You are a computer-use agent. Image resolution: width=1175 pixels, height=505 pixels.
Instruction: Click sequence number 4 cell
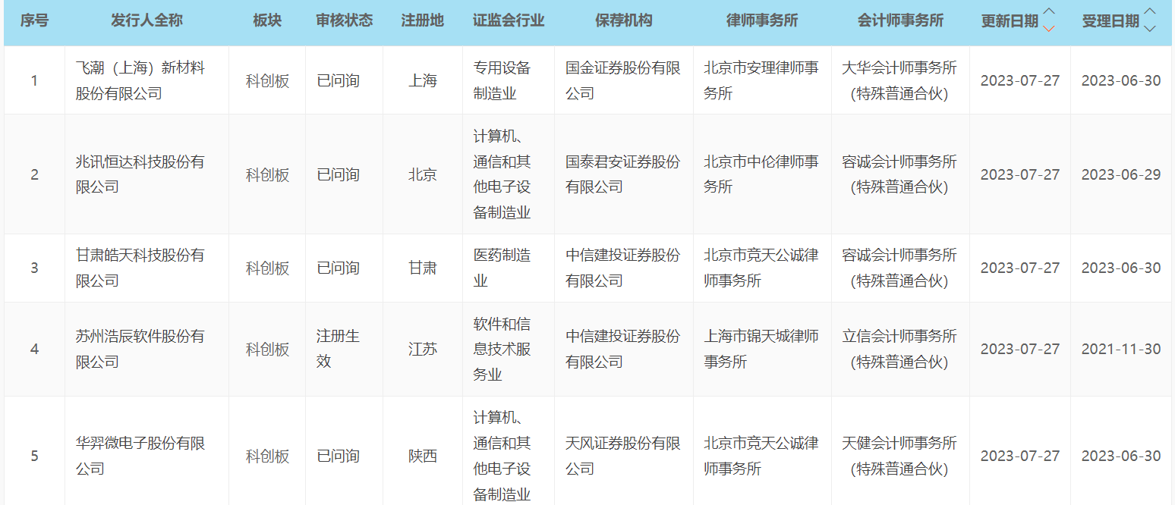34,349
